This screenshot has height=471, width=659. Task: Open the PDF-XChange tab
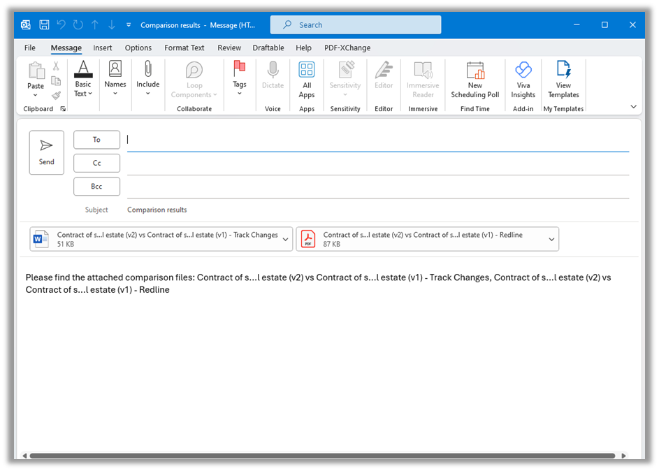347,48
